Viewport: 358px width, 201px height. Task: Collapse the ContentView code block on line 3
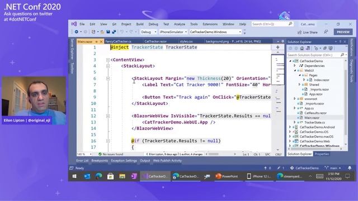click(108, 60)
